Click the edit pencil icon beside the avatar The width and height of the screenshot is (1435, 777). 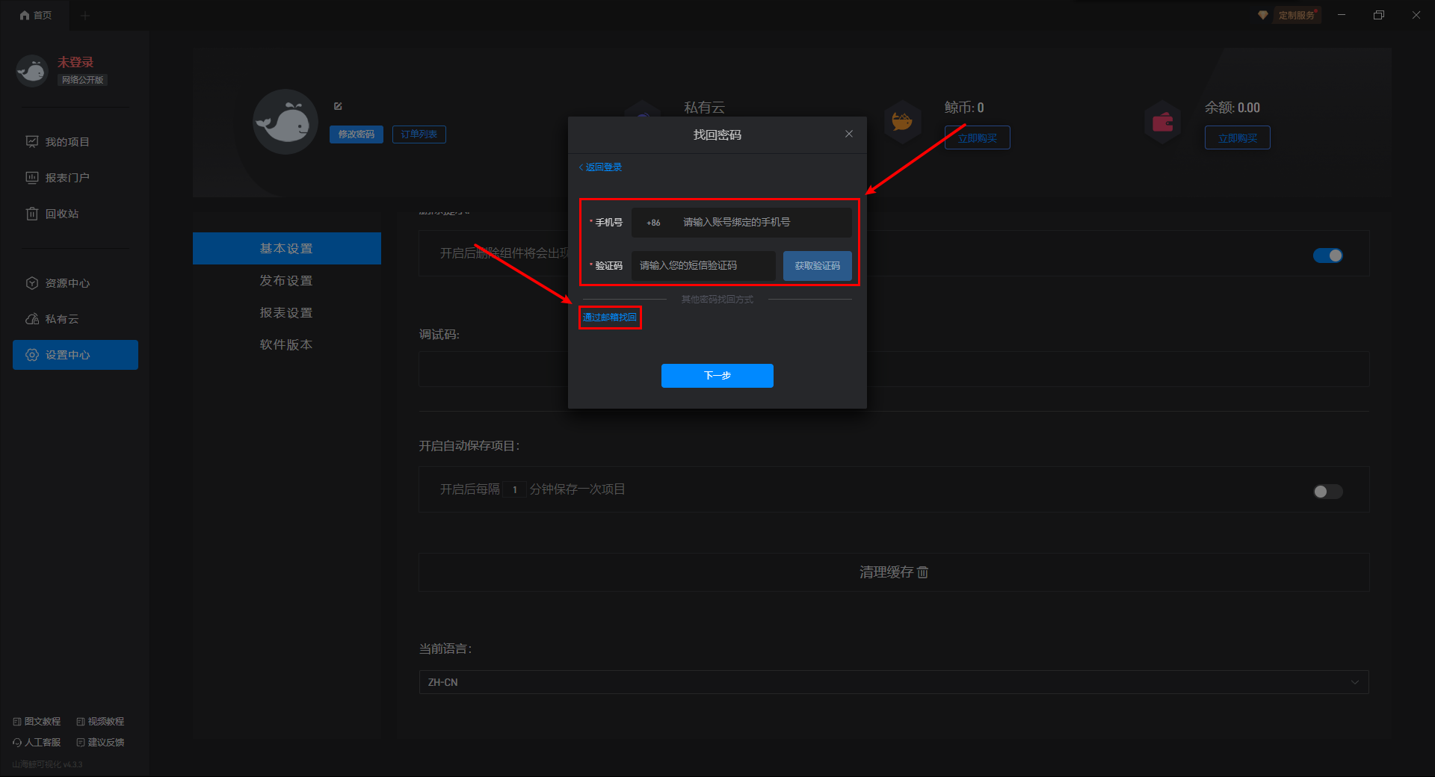(x=338, y=106)
